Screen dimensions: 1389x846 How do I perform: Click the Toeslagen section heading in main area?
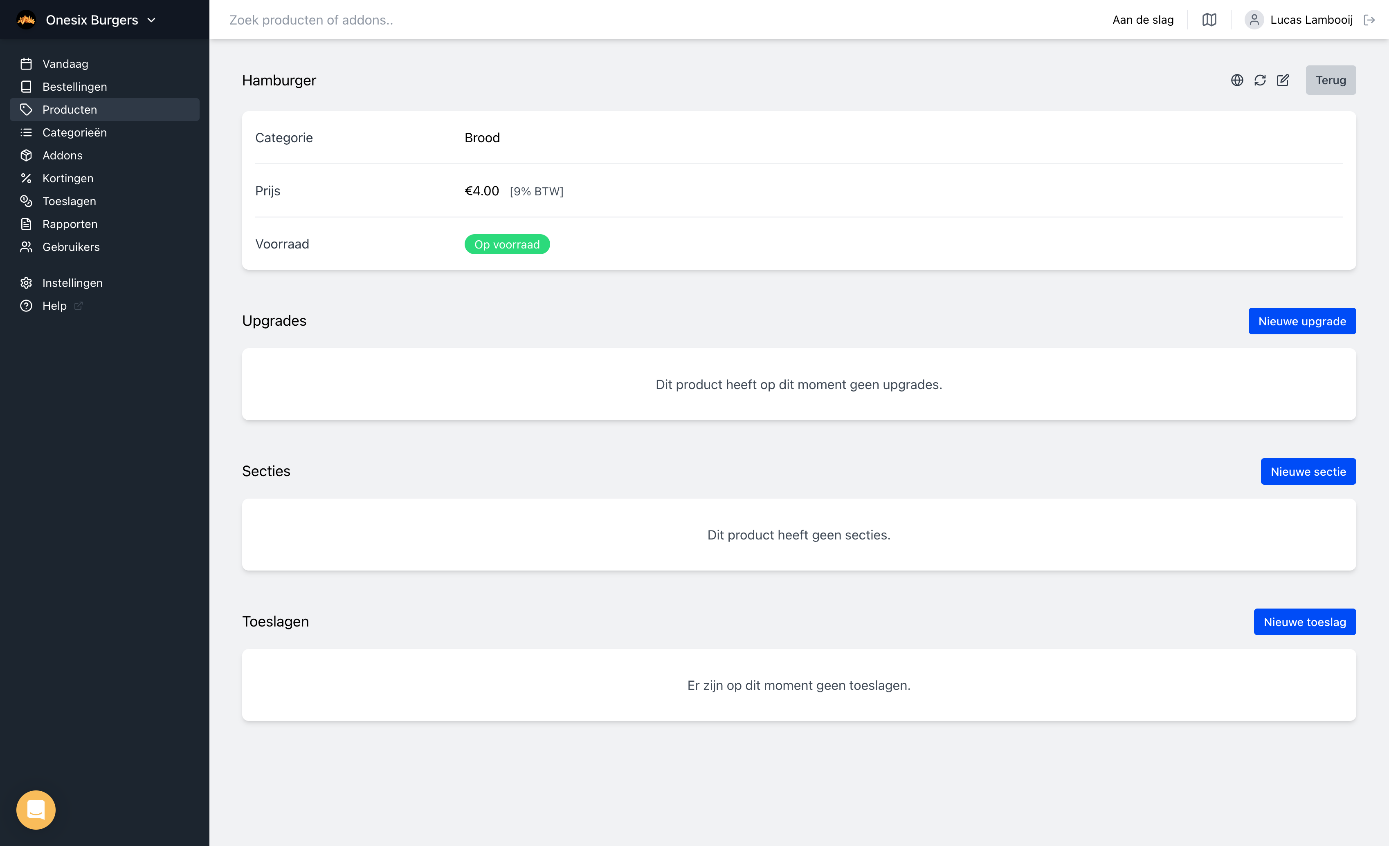[275, 621]
